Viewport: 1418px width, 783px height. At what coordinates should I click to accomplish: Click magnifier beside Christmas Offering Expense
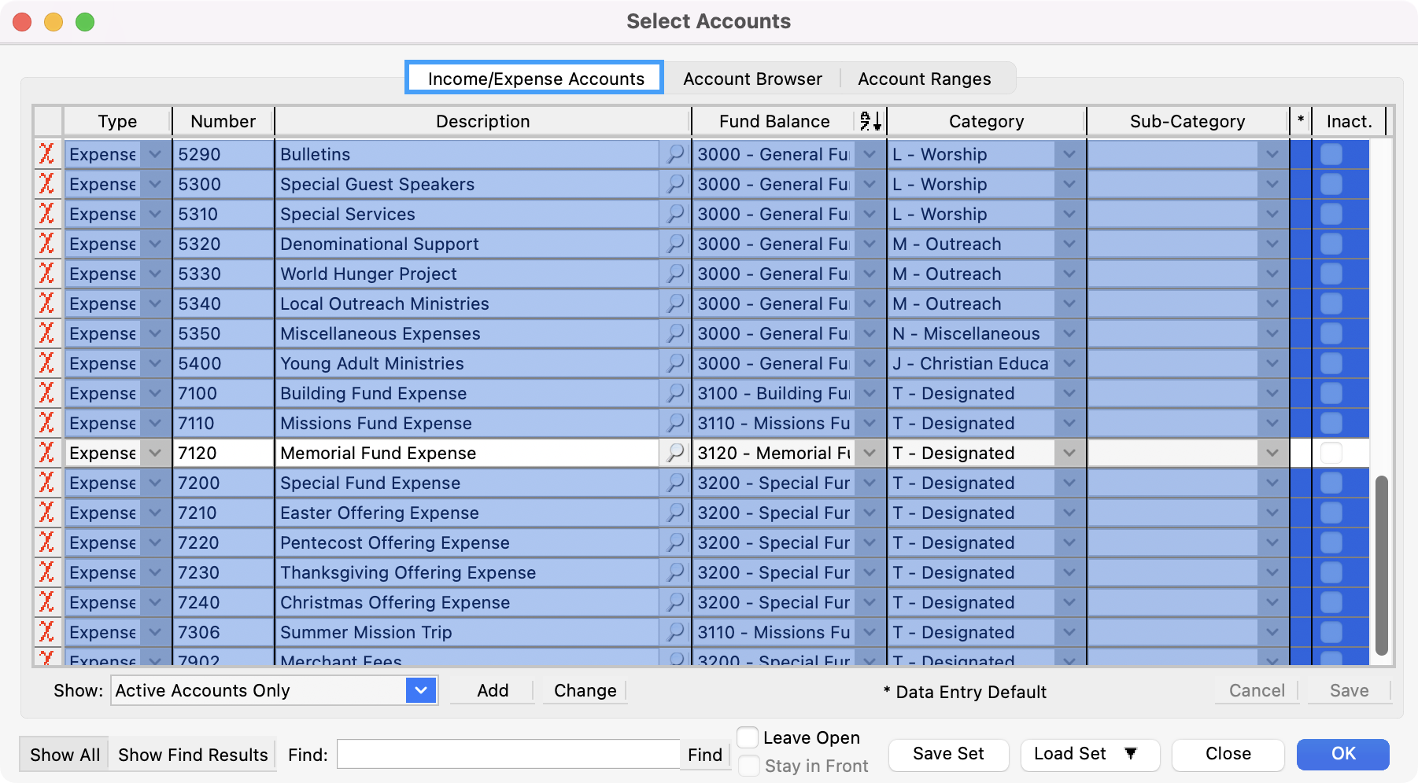tap(675, 602)
